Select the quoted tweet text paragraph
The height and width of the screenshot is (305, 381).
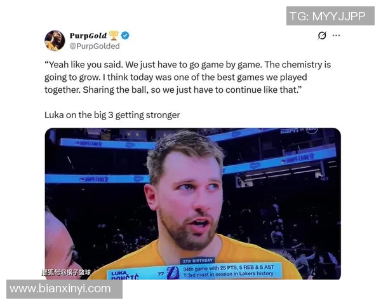[x=187, y=78]
